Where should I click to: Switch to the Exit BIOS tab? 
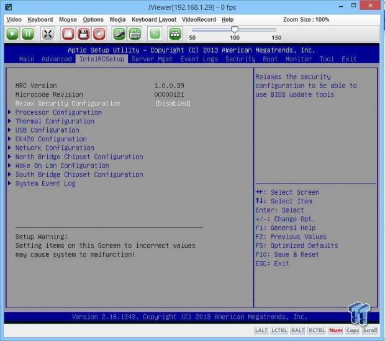pyautogui.click(x=349, y=59)
